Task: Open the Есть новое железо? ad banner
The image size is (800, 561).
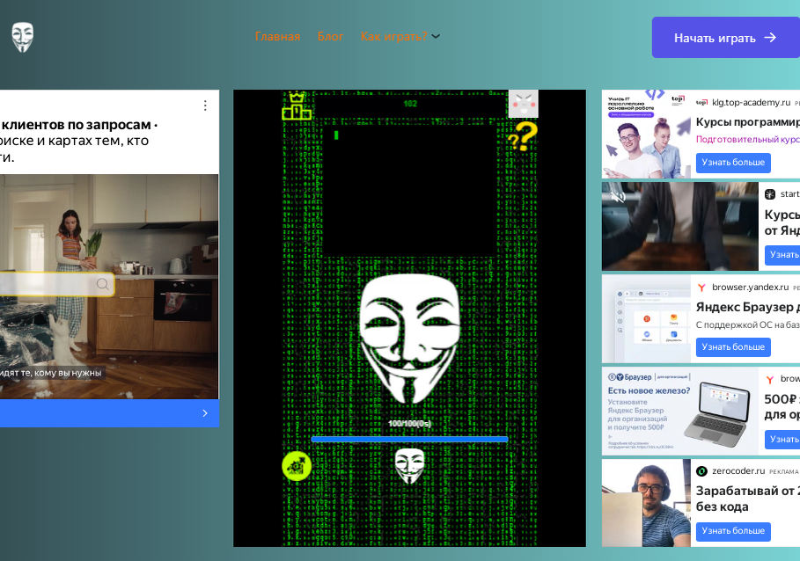Action: 679,412
